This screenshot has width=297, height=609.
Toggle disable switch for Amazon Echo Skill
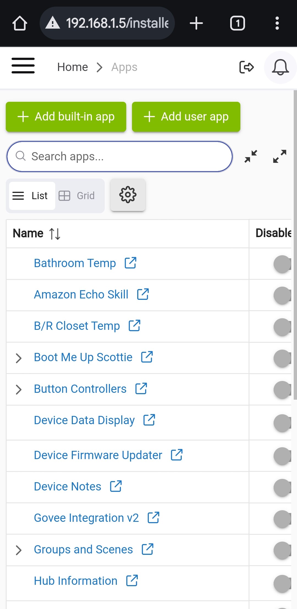click(x=283, y=295)
